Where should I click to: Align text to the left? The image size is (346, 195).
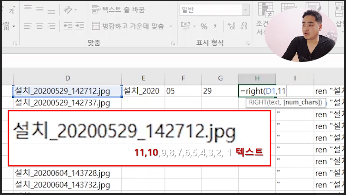click(28, 26)
